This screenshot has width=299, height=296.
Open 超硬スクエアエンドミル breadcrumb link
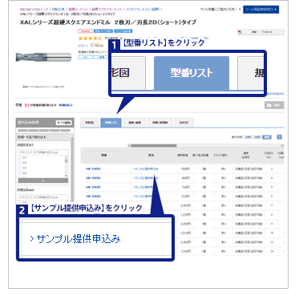click(107, 9)
